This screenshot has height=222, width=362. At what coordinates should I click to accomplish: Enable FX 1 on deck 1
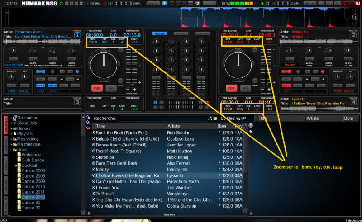pyautogui.click(x=13, y=58)
